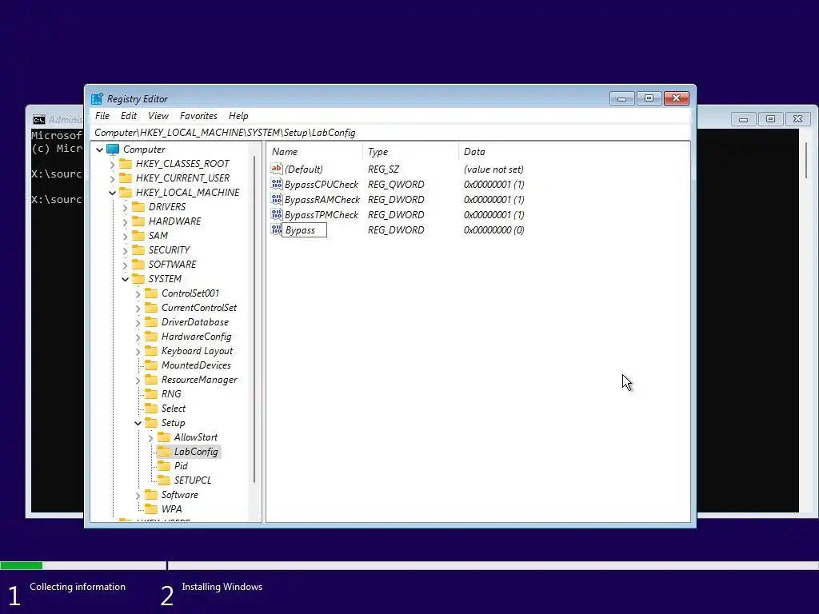Viewport: 819px width, 614px height.
Task: Maximize the command prompt window behind
Action: click(770, 119)
